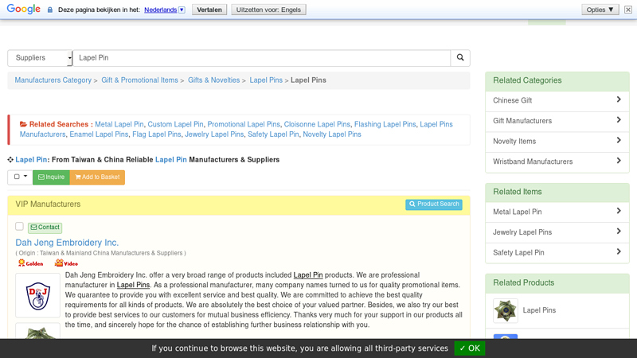The height and width of the screenshot is (358, 637).
Task: Expand the Wristband Manufacturers category
Action: [x=557, y=161]
